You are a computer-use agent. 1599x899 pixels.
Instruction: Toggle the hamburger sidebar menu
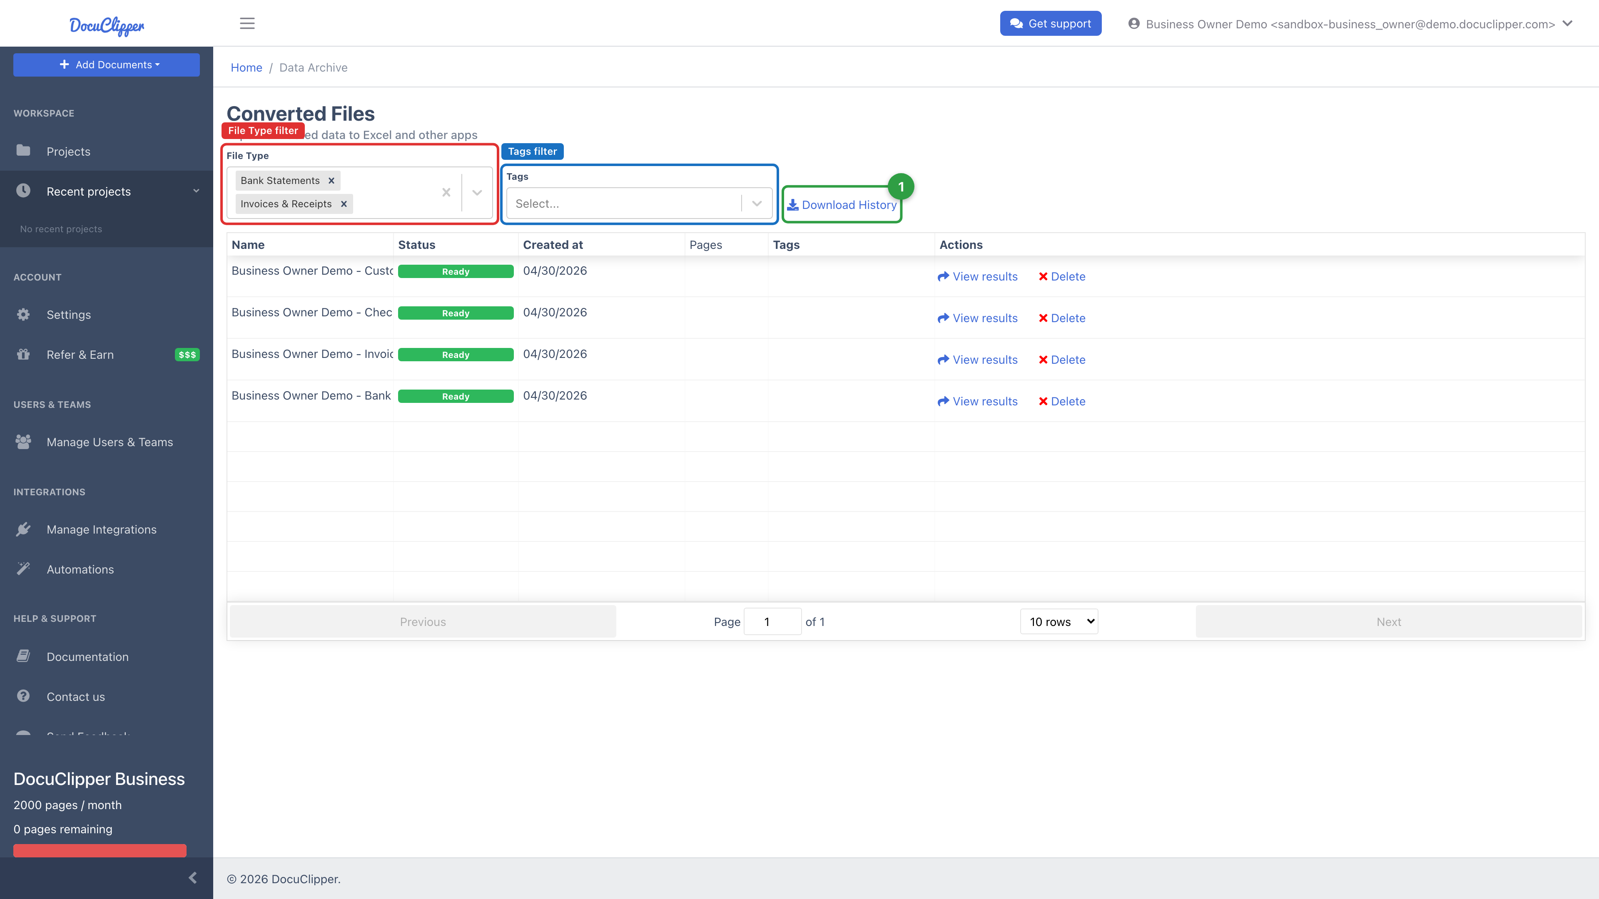247,24
